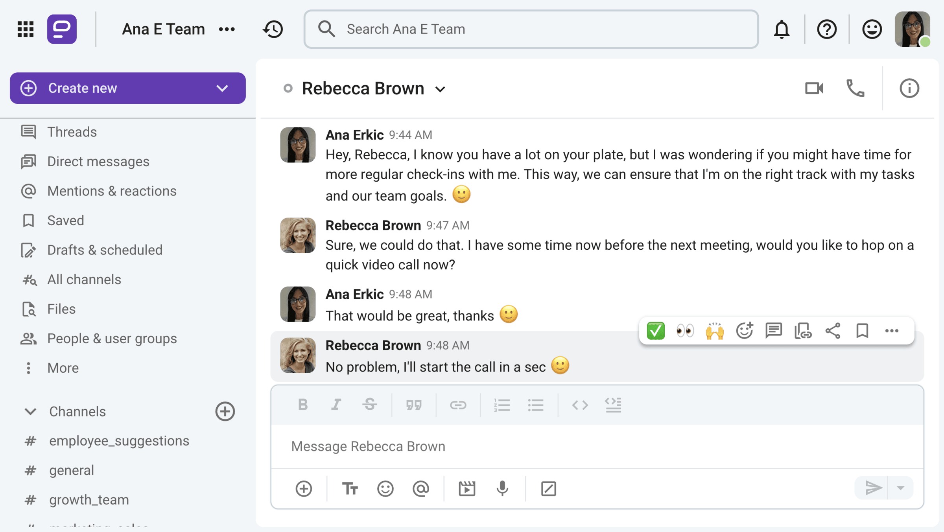Open the general channel
The height and width of the screenshot is (532, 944).
click(x=72, y=470)
